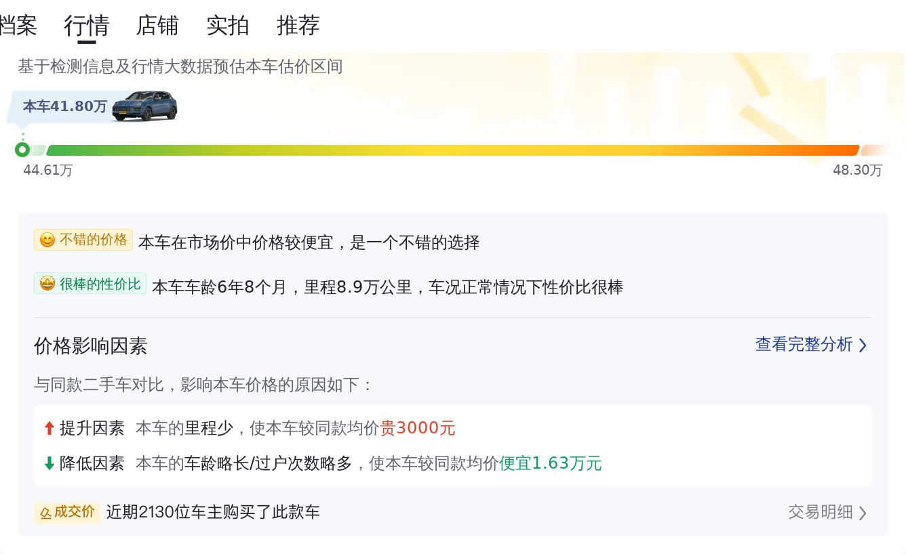Click the green down arrow beside 降低因素
Viewport: 906px width, 554px height.
click(49, 463)
